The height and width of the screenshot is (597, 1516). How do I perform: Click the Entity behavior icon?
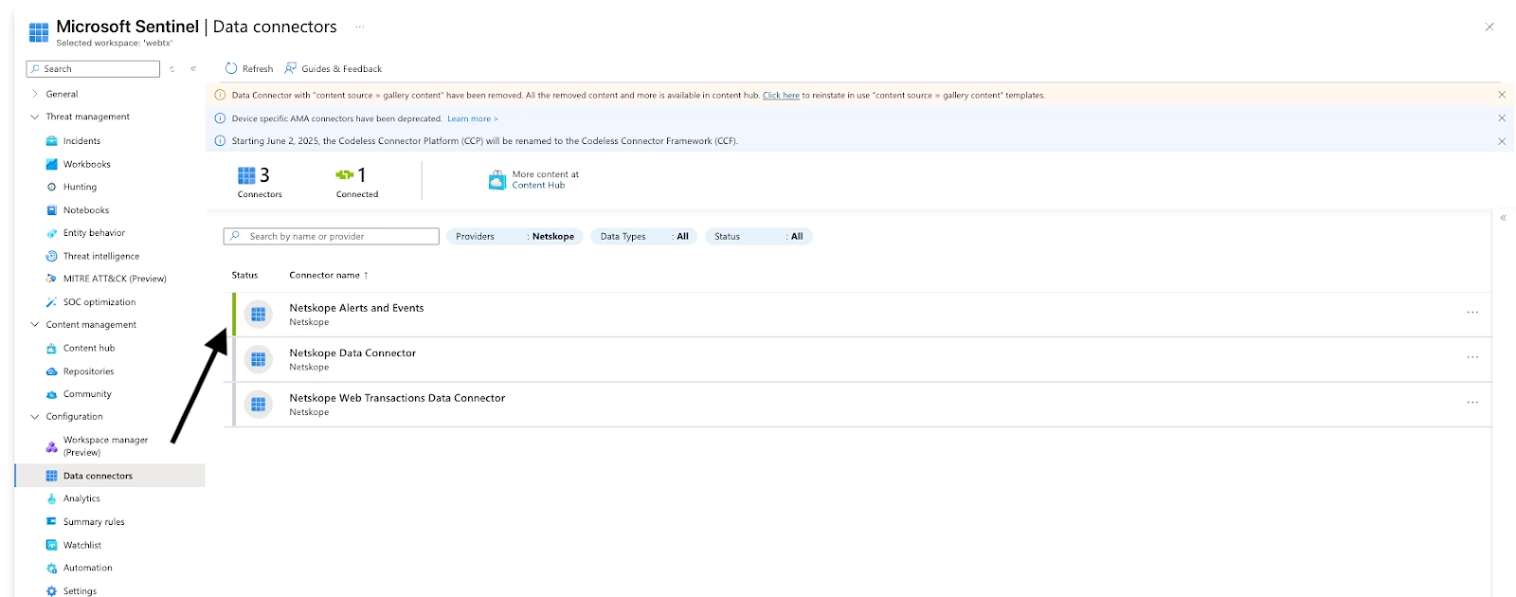52,233
